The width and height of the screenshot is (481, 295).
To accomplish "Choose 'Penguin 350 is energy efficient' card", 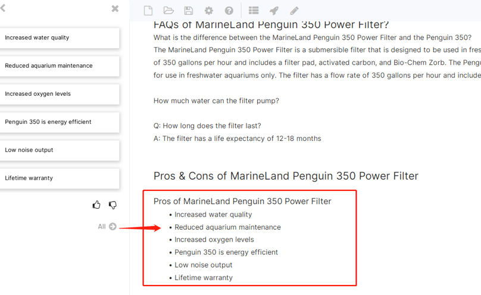I will pos(60,122).
